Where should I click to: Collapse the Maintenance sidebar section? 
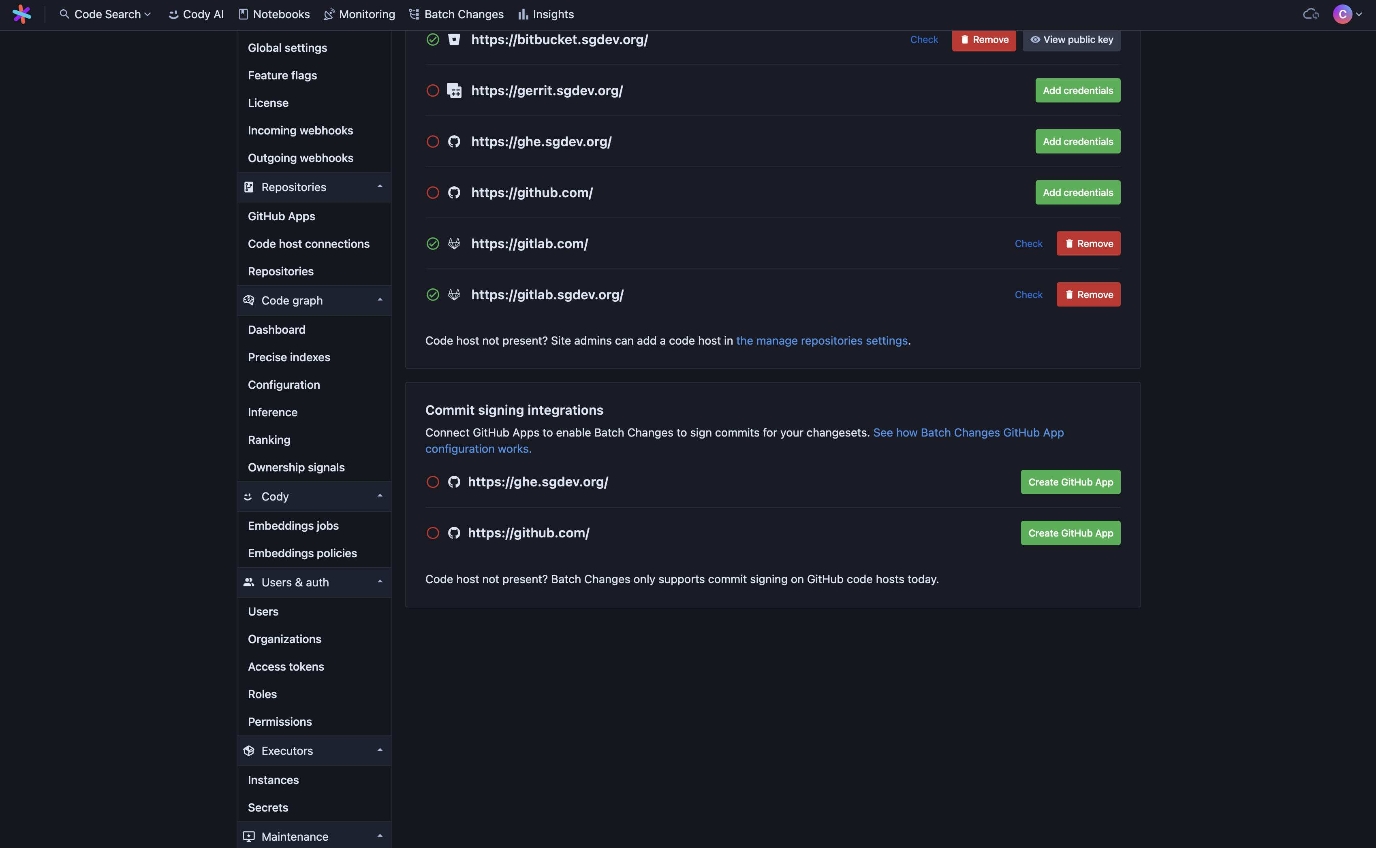380,836
